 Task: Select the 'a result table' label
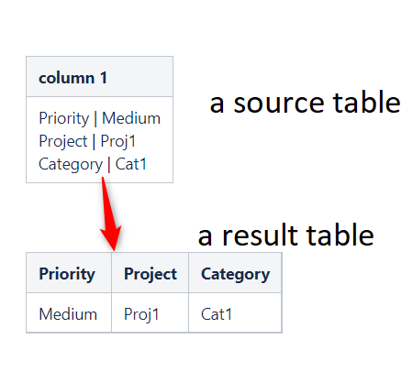(285, 235)
